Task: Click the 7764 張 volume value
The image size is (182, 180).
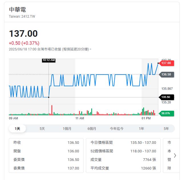Action: 149,160
